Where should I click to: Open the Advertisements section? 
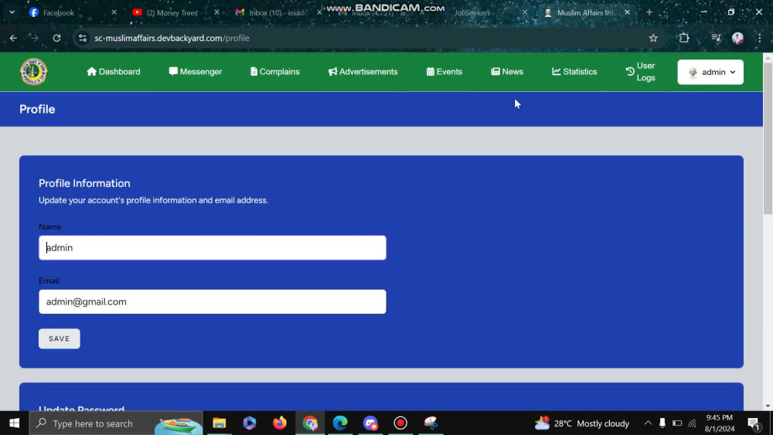point(363,72)
